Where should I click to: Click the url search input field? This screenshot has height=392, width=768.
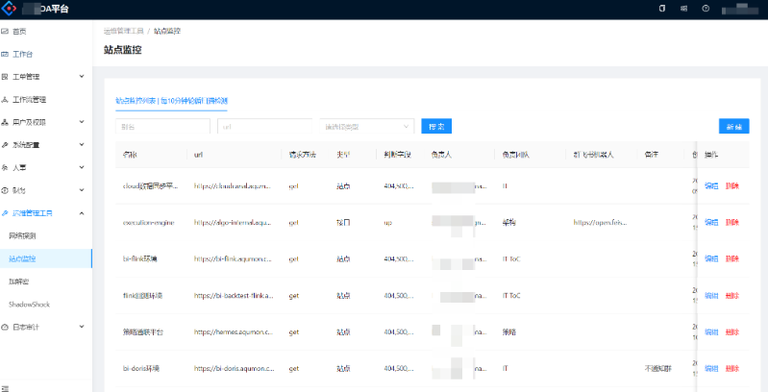coord(264,126)
